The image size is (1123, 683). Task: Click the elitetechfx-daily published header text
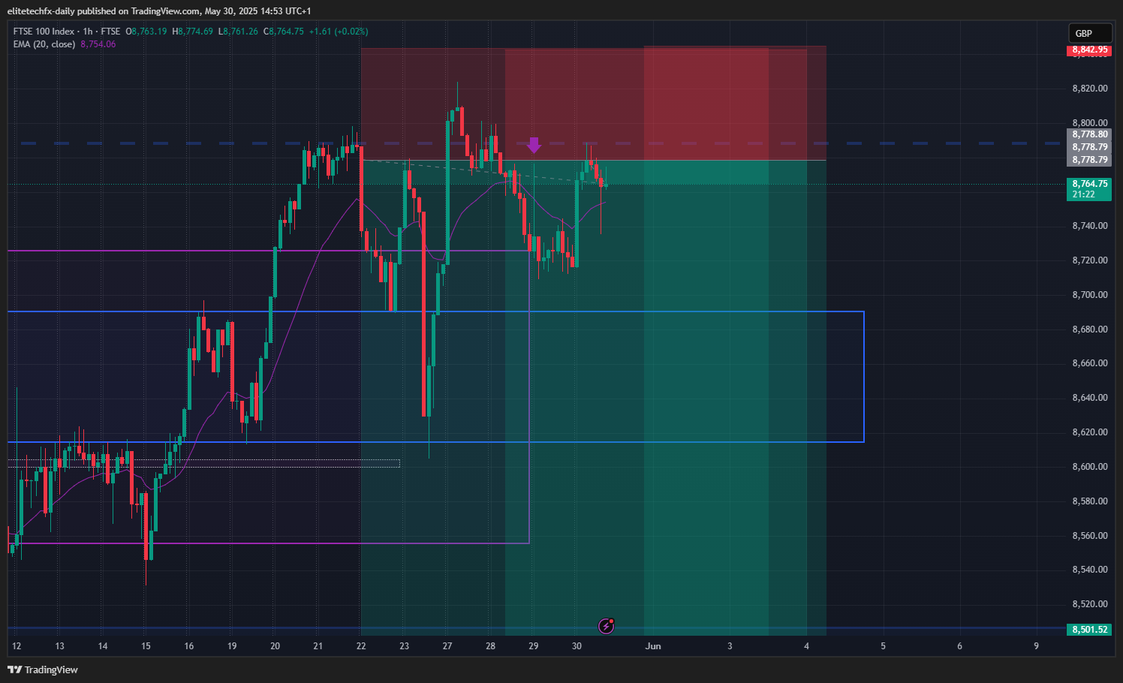point(159,11)
